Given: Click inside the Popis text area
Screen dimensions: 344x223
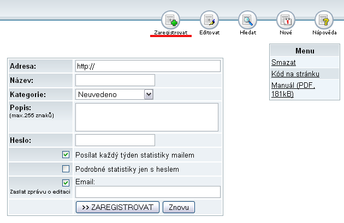Looking at the screenshot, I should click(147, 116).
